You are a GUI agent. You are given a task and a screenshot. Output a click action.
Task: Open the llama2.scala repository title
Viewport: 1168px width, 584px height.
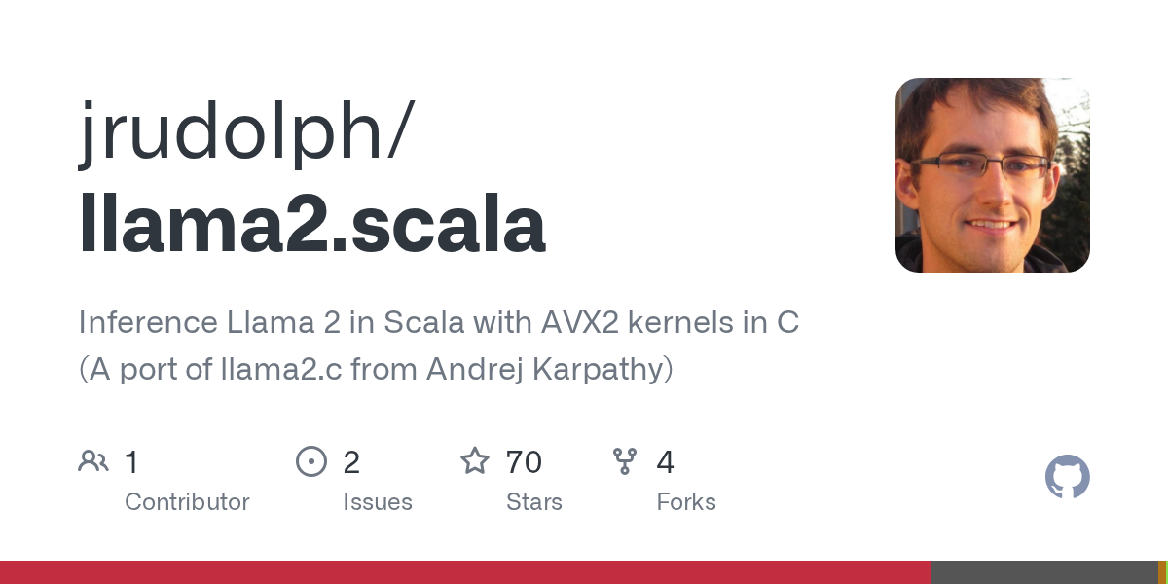click(311, 226)
